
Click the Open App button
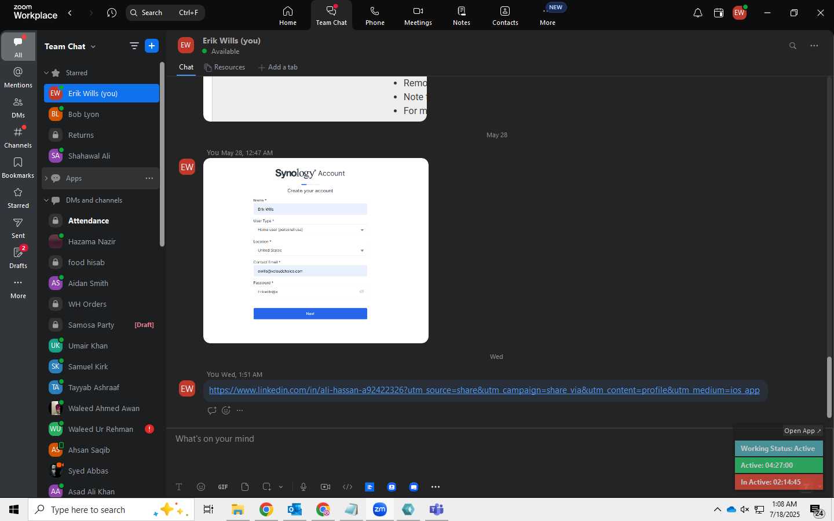(802, 431)
